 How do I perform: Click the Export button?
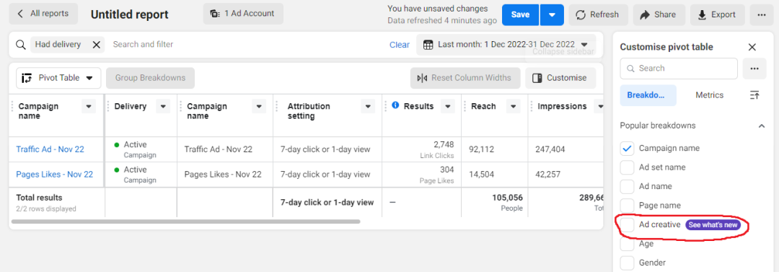(x=718, y=14)
